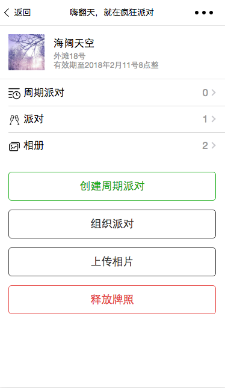Open the three-dot more menu
The height and width of the screenshot is (388, 225).
(x=204, y=13)
